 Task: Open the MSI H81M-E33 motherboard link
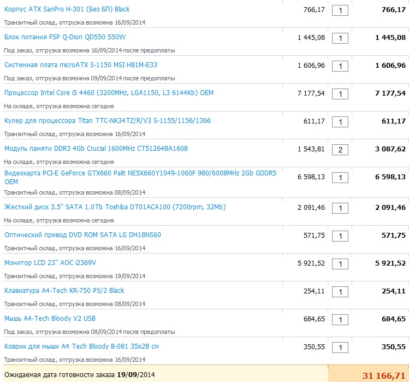coord(80,65)
